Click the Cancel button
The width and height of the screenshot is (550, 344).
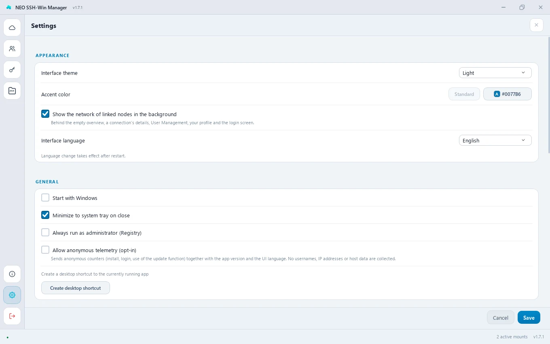click(x=501, y=318)
